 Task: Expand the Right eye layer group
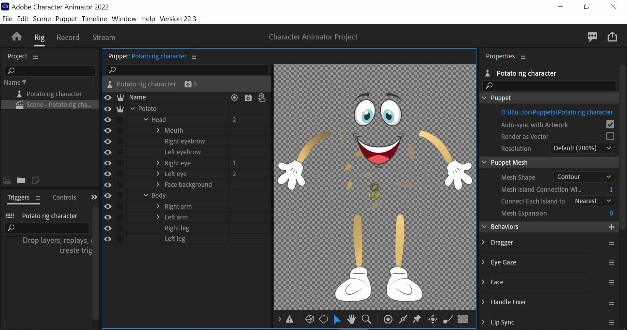coord(158,163)
